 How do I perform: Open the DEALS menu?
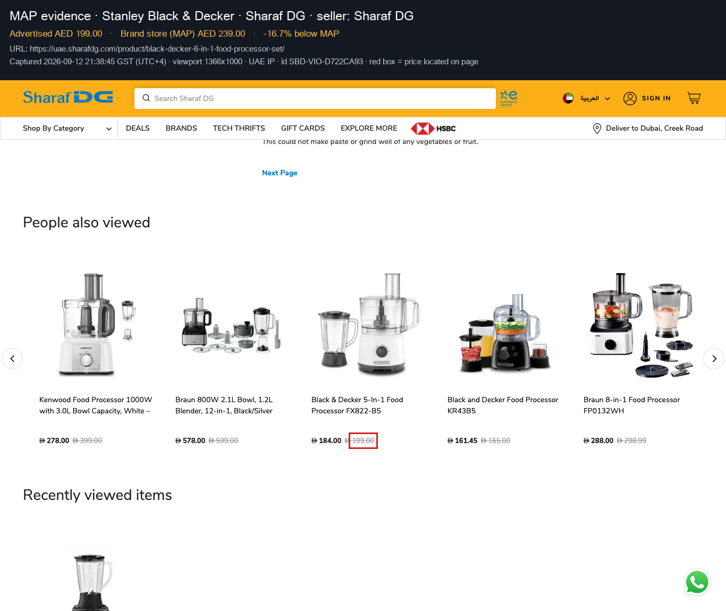(138, 129)
